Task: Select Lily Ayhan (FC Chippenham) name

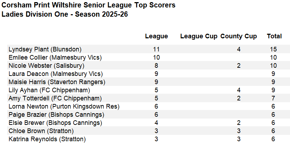Action: tap(52, 90)
